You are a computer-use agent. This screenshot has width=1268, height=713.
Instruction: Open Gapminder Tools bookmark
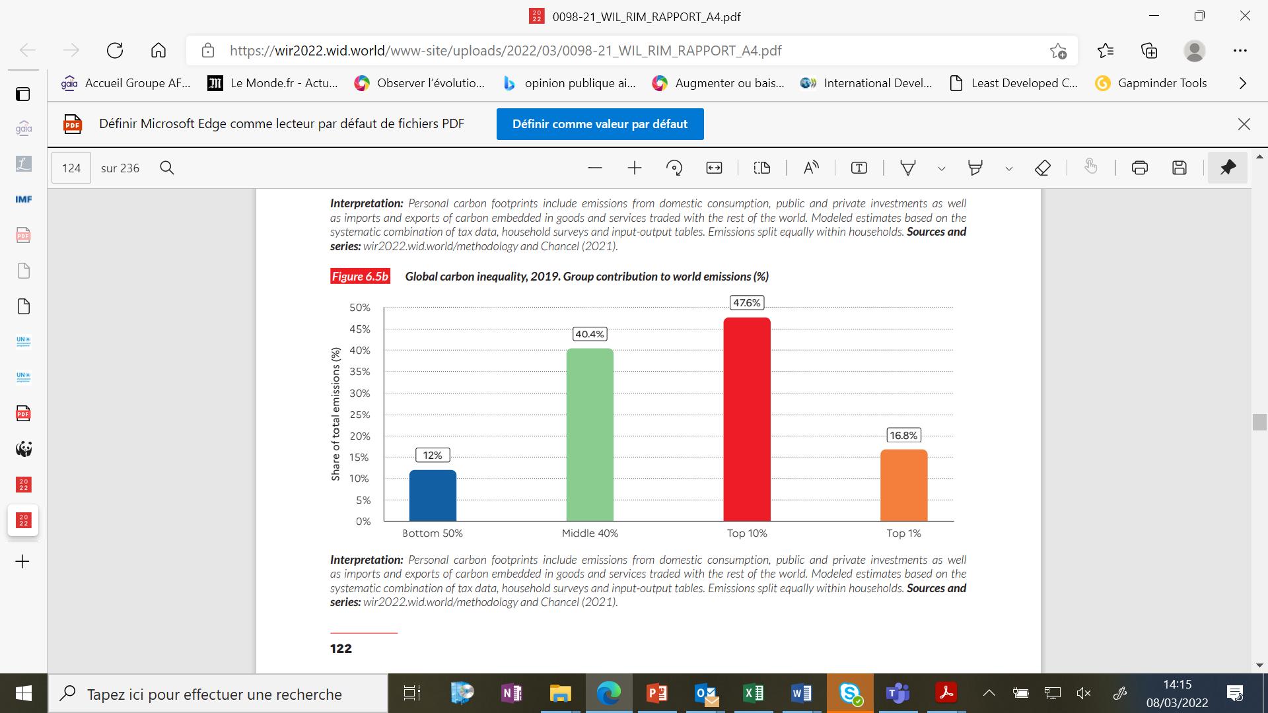pos(1151,83)
